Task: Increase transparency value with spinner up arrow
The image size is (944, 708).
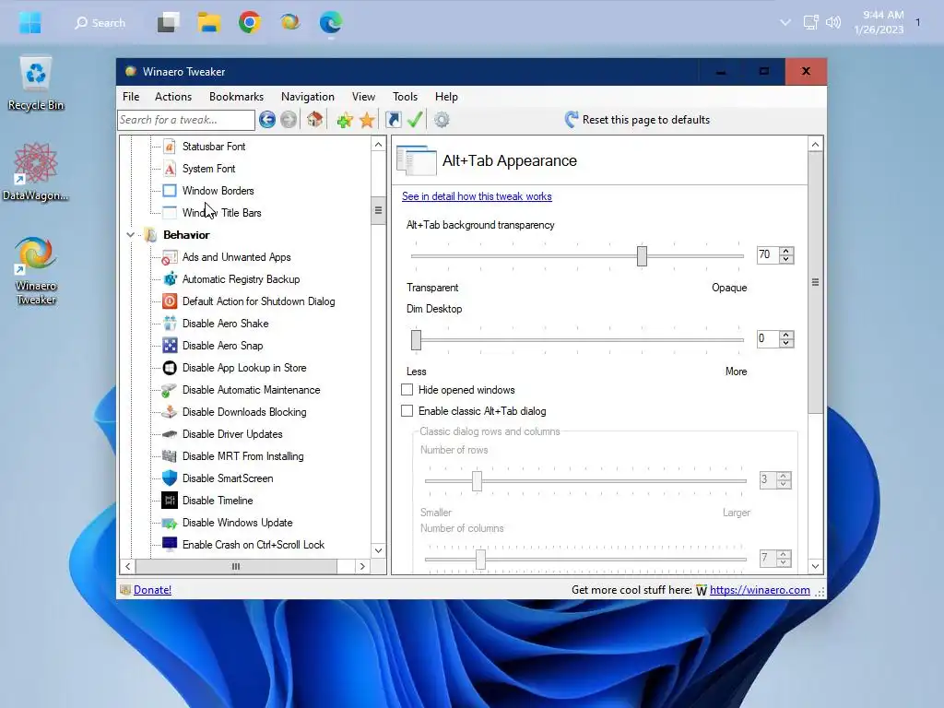Action: pos(785,251)
